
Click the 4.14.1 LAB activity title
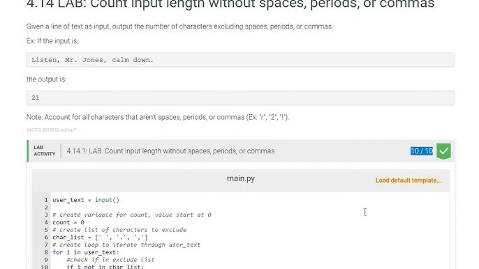170,151
